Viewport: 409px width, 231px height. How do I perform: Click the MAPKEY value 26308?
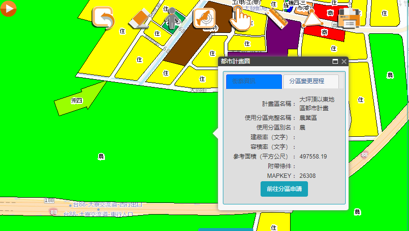point(307,175)
